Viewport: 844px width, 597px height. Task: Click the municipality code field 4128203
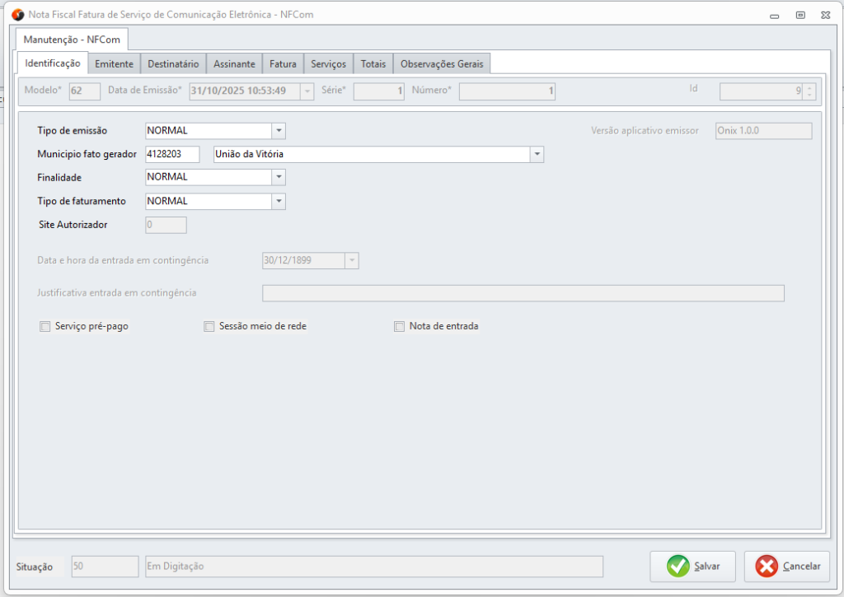[171, 154]
